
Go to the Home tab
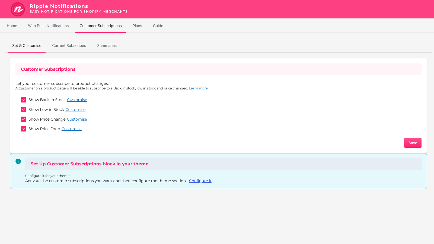tap(12, 26)
